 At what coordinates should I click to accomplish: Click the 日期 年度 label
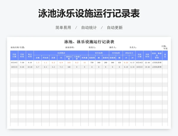click(x=164, y=47)
